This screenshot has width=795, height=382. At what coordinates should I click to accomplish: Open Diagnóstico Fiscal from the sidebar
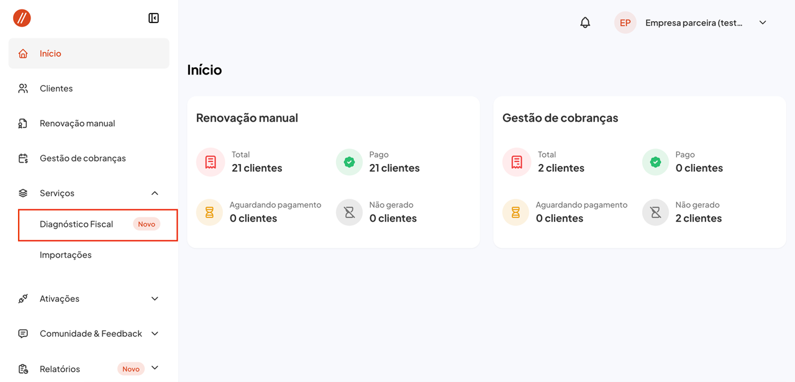(x=76, y=224)
